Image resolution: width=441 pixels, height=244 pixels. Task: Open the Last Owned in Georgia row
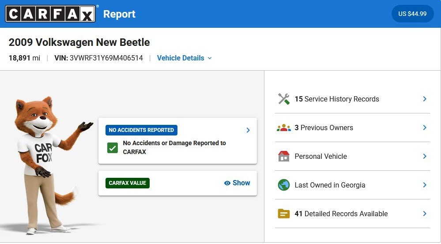tap(352, 185)
